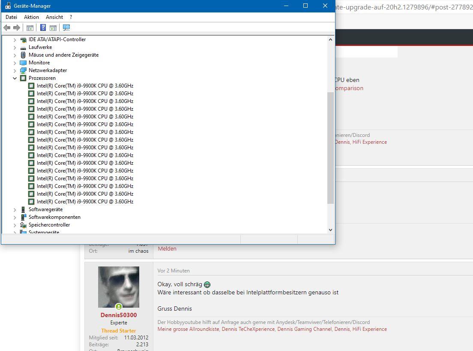
Task: Click the device tree scrollbar down arrow
Action: point(330,230)
